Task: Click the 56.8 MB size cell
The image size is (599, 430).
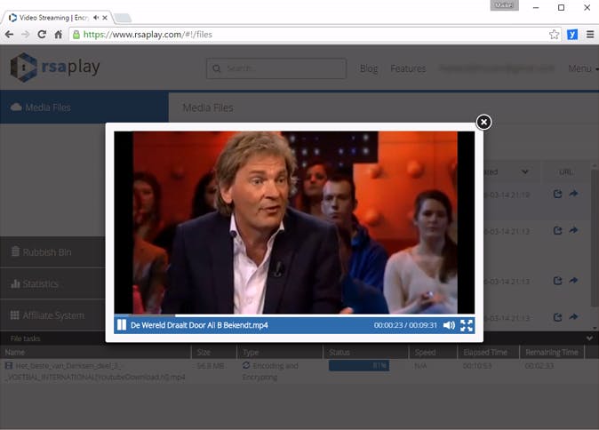Action: [x=210, y=366]
